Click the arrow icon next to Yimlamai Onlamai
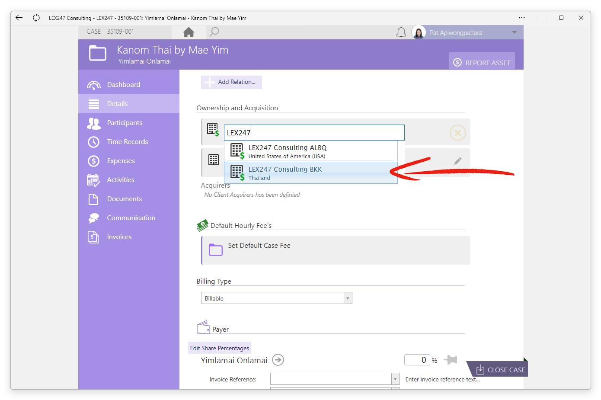 pos(278,360)
